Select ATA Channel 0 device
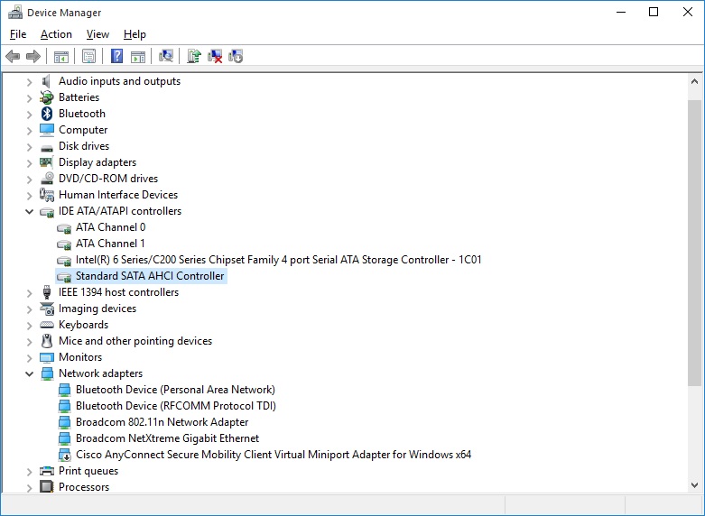 tap(111, 227)
